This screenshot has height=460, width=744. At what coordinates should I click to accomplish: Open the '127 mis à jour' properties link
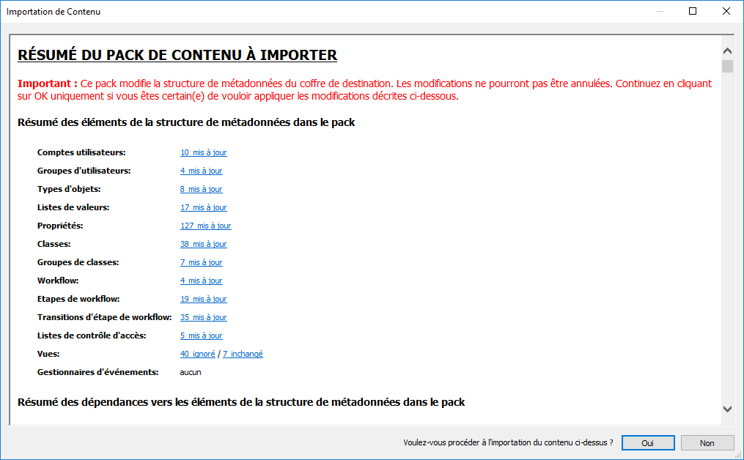click(205, 226)
